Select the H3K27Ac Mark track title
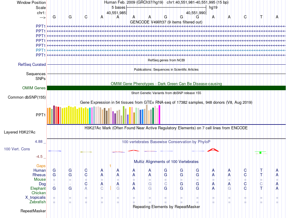 [x=166, y=128]
